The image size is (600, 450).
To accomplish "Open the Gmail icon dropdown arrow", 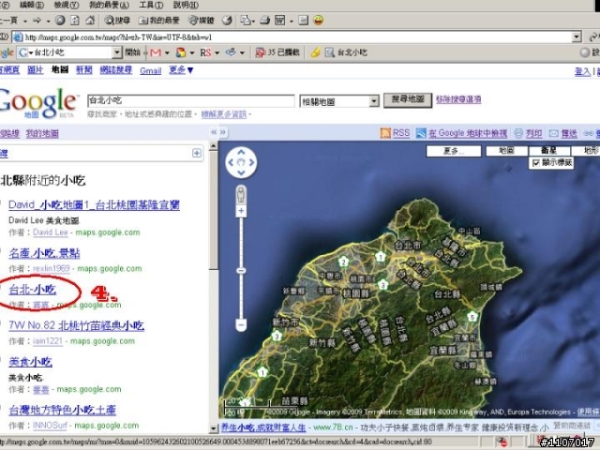I will [167, 52].
